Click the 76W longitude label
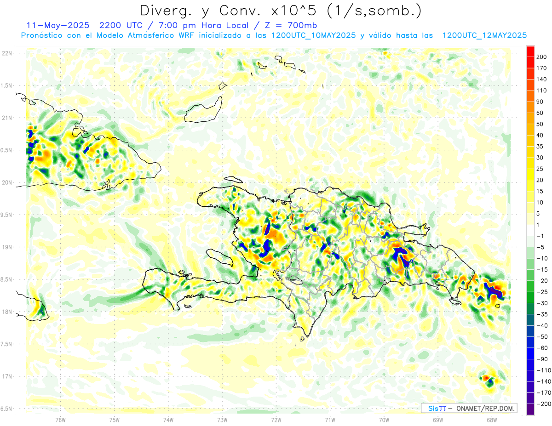The image size is (552, 426). [60, 419]
